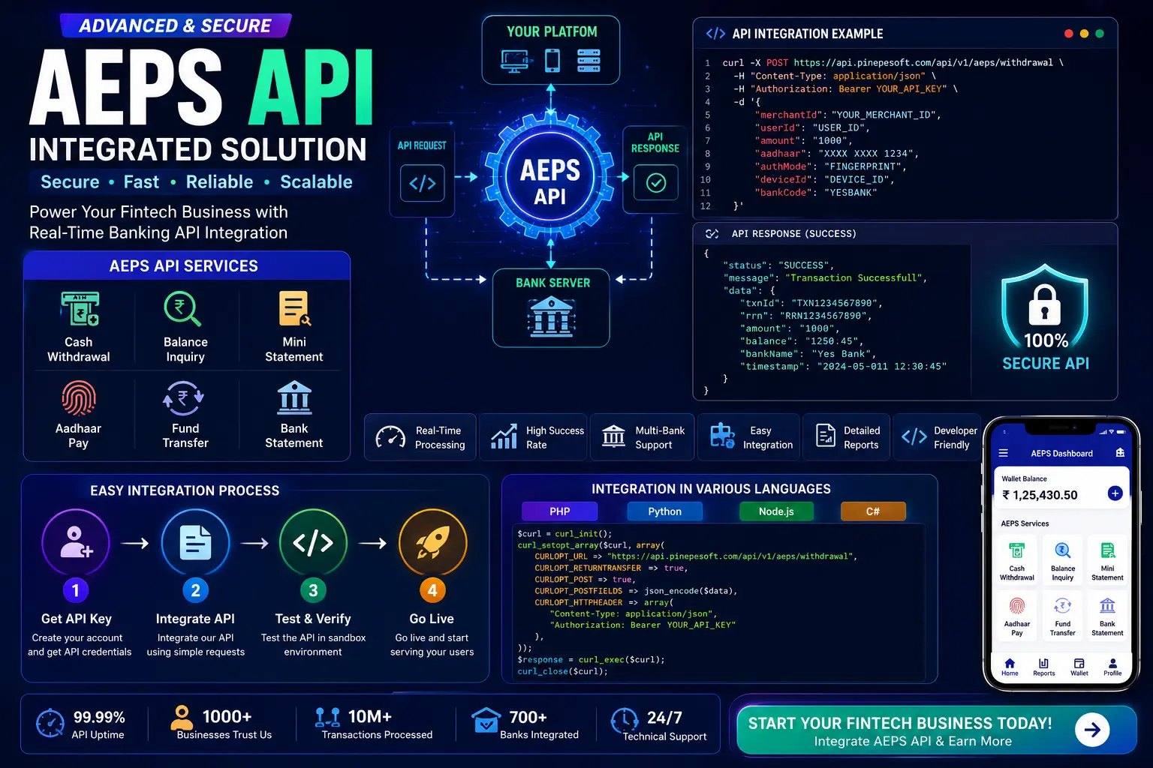Click the 24/7 Technical Support clock icon
Viewport: 1153px width, 768px height.
pos(624,721)
